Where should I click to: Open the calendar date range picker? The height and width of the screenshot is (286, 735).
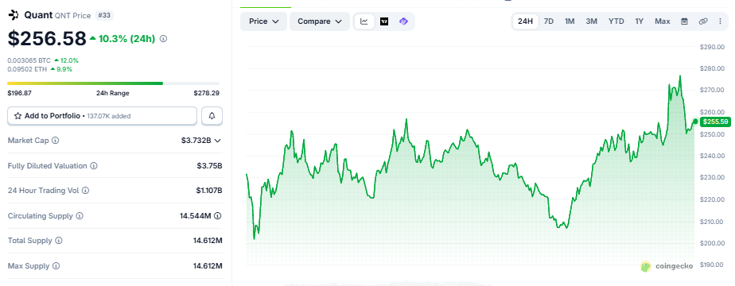(684, 21)
